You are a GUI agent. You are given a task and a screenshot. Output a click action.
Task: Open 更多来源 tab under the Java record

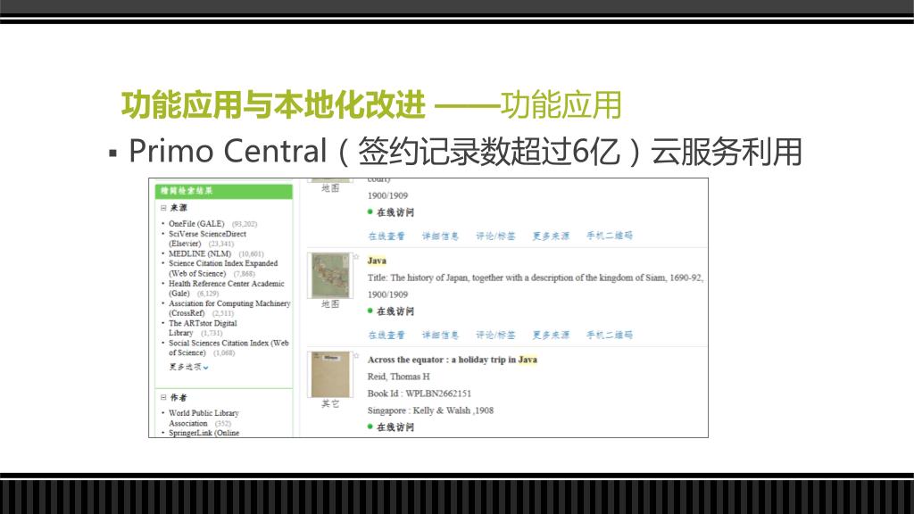point(551,336)
